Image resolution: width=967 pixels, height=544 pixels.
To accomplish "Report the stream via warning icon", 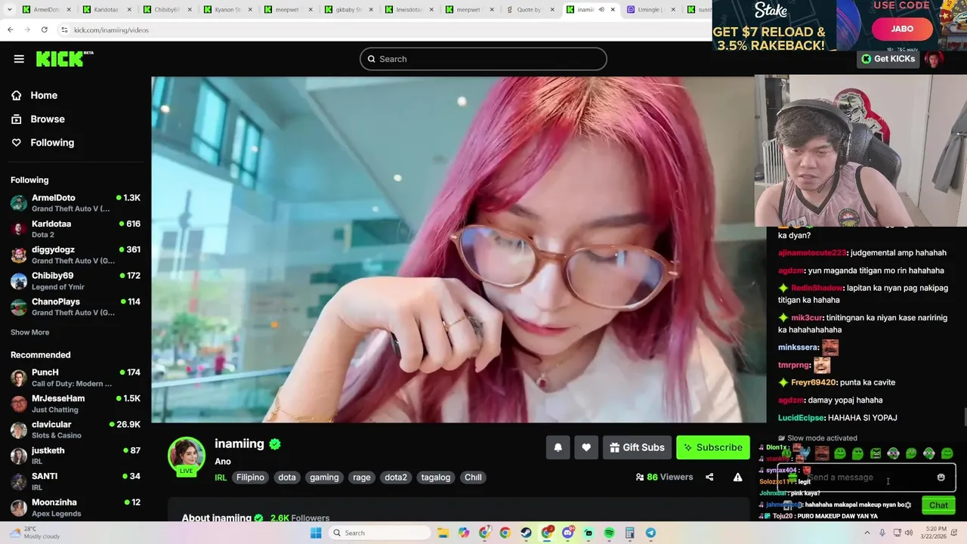I will click(737, 477).
